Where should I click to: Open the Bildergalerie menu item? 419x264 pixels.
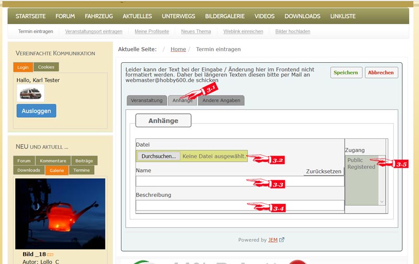coord(224,16)
